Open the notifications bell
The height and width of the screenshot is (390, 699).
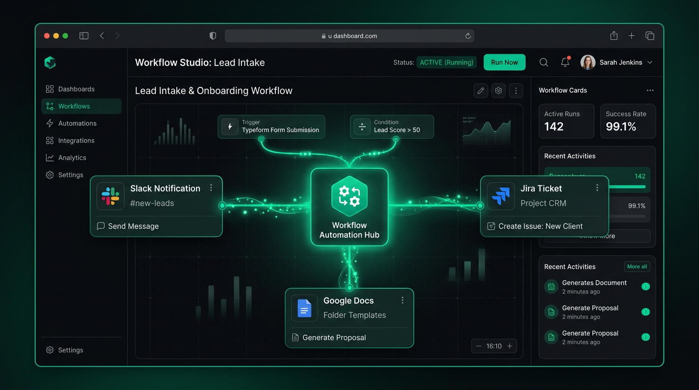click(x=565, y=62)
